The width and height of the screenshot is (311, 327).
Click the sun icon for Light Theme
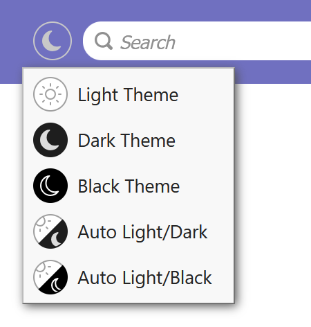coord(50,94)
